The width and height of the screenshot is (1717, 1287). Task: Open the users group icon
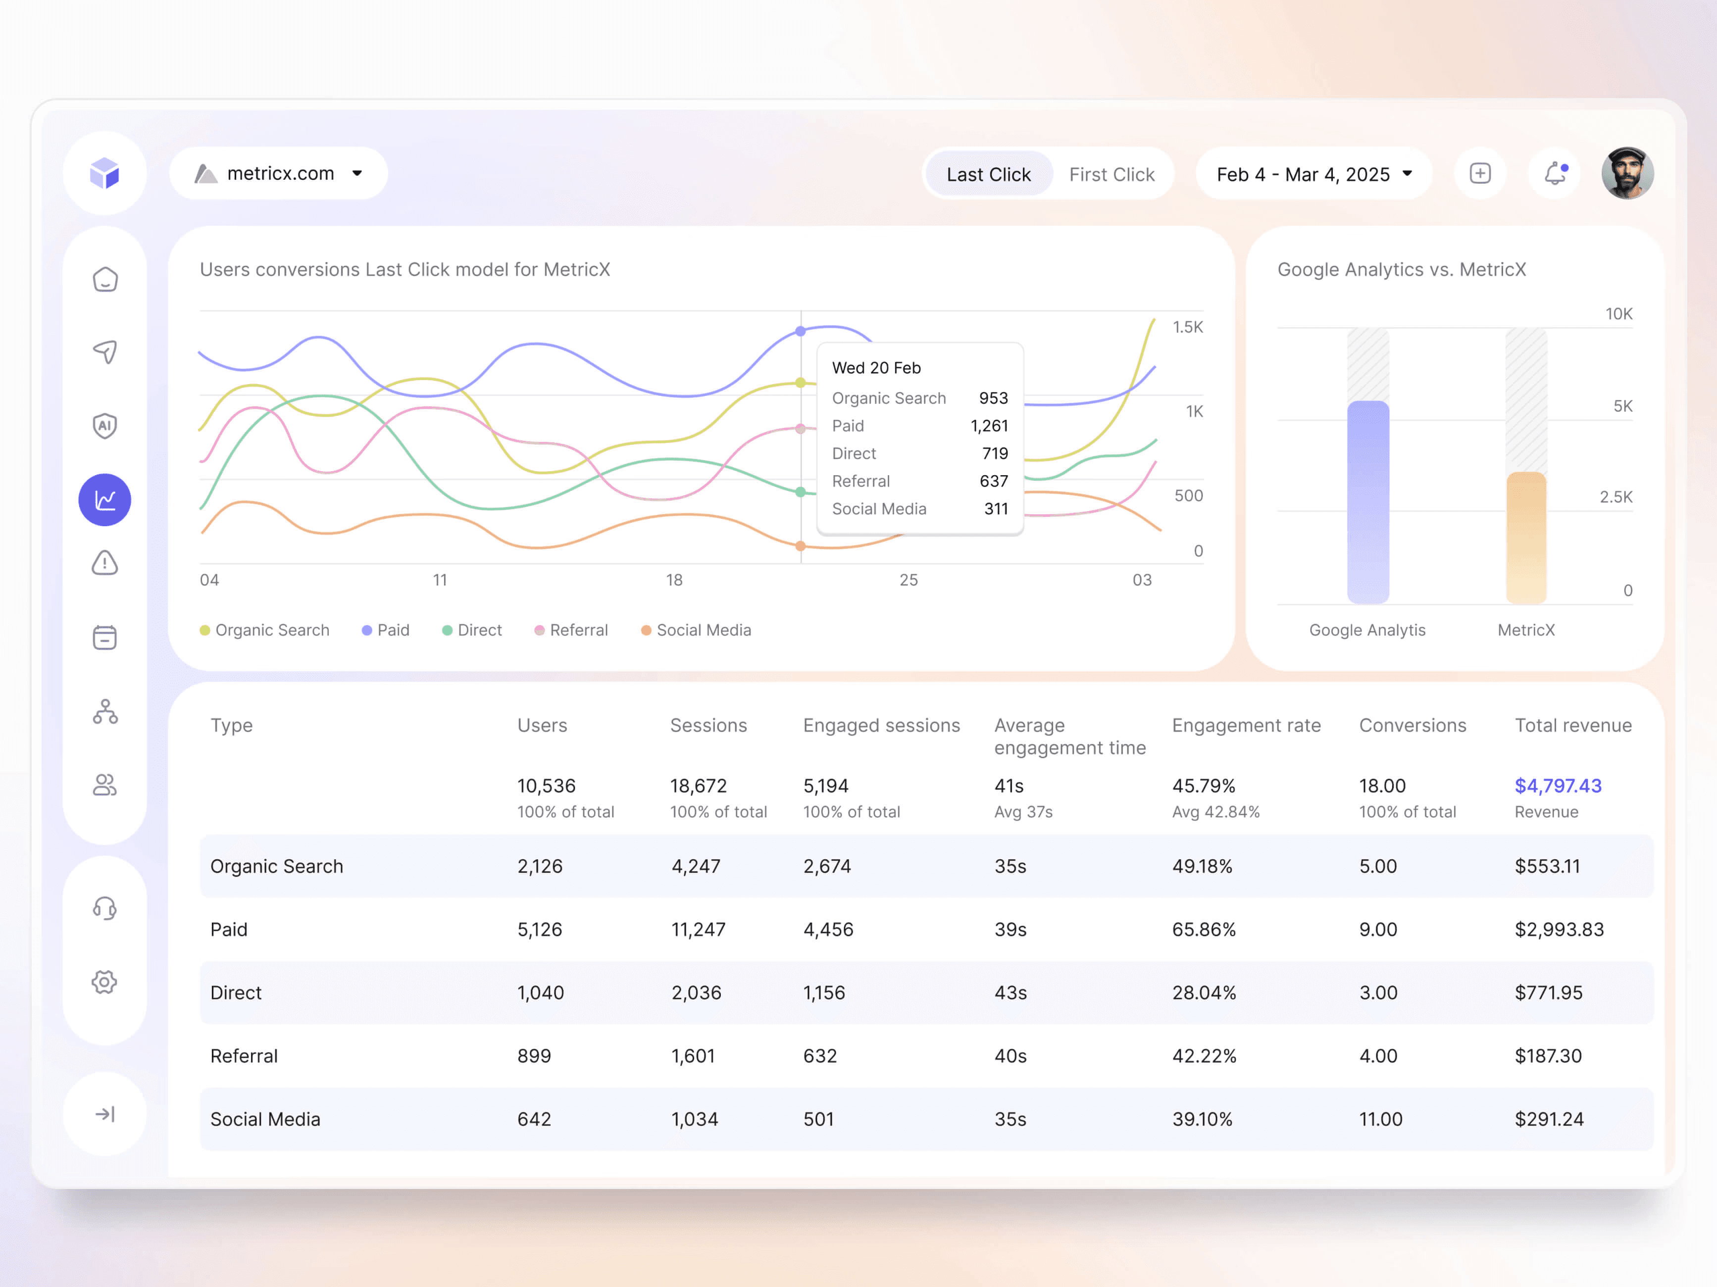(x=105, y=785)
